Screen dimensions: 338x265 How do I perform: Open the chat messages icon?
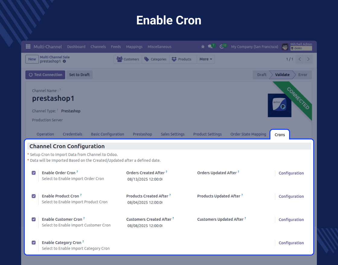[x=210, y=46]
